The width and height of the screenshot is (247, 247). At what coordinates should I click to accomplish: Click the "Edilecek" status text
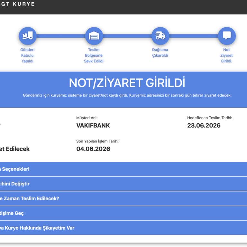[18, 149]
